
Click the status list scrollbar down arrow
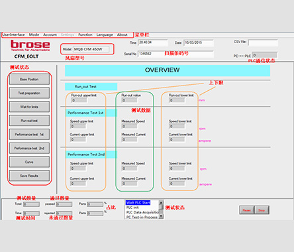(161, 217)
